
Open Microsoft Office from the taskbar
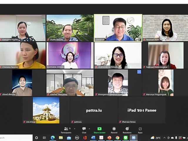85,138
